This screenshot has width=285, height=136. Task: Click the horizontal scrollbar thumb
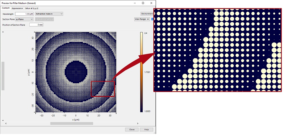(x=72, y=124)
